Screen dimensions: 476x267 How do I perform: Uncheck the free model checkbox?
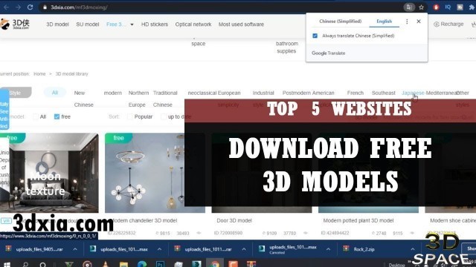point(57,116)
